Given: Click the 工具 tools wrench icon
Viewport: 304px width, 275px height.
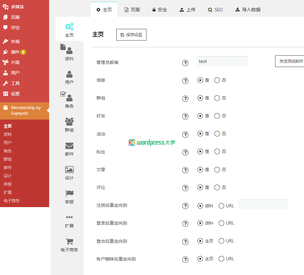Looking at the screenshot, I should pos(6,83).
